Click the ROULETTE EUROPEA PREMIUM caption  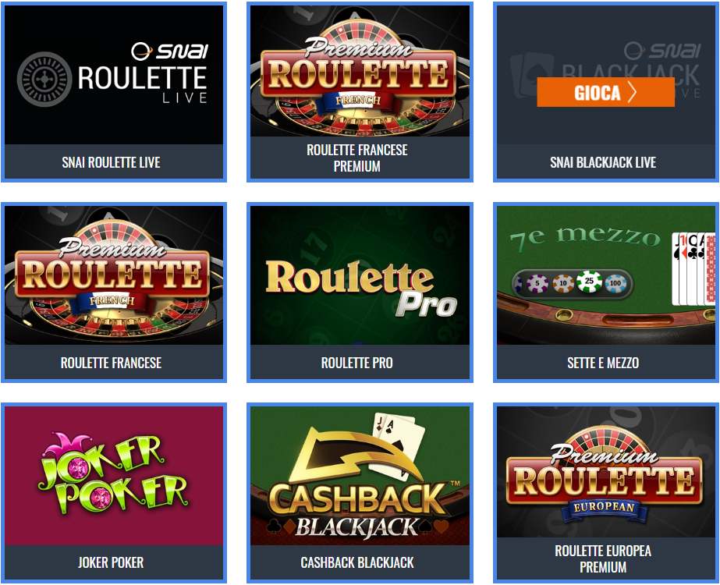point(603,558)
